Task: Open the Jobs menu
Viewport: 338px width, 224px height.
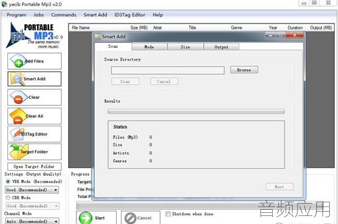Action: point(39,15)
